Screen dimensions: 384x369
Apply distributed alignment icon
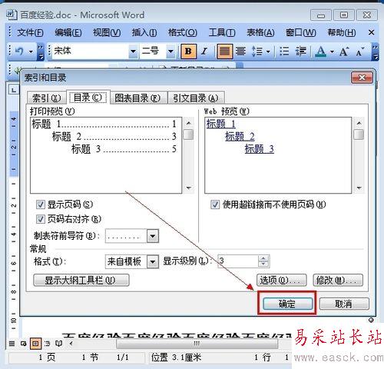[x=240, y=52]
